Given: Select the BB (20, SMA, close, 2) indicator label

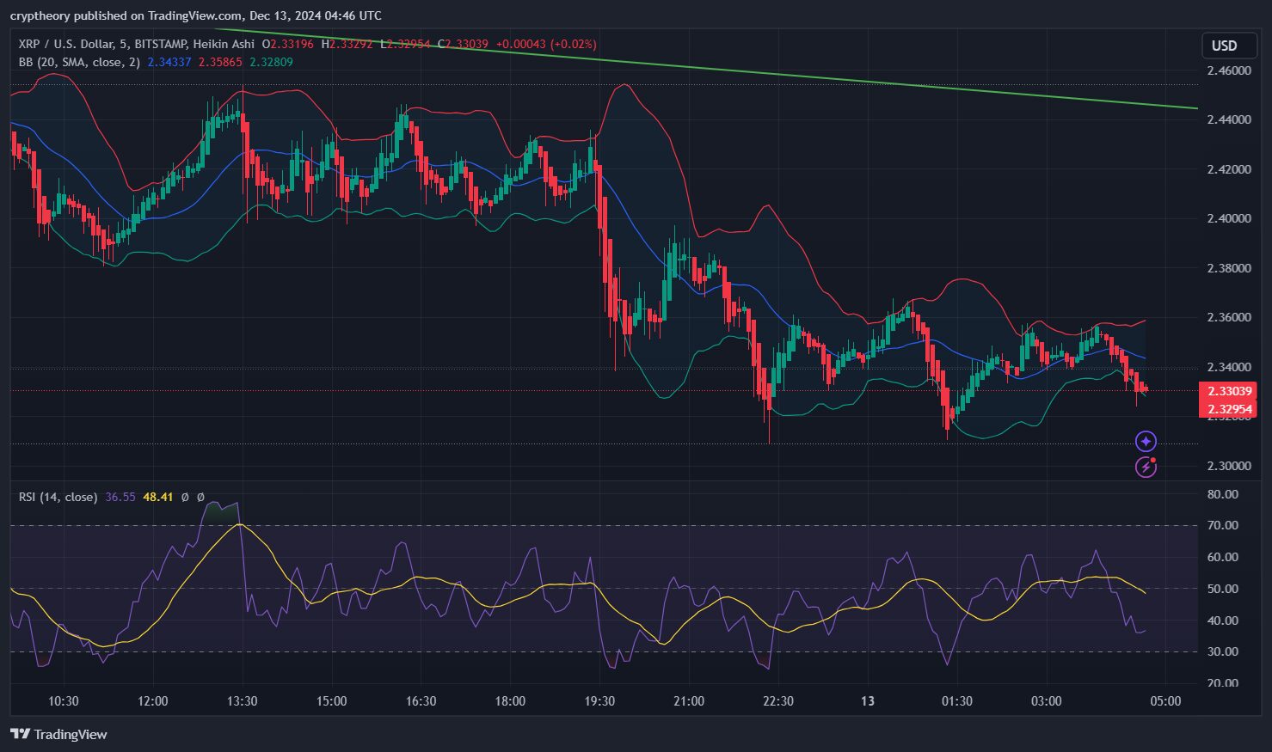Looking at the screenshot, I should pyautogui.click(x=79, y=62).
